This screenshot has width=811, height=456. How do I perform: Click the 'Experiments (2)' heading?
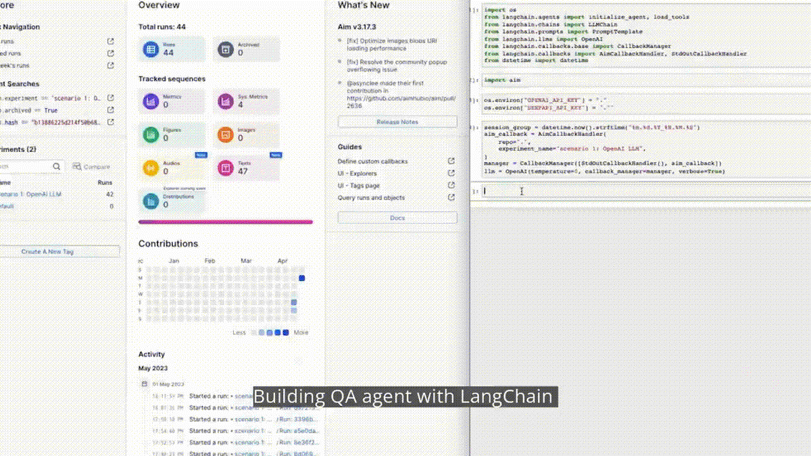tap(18, 149)
